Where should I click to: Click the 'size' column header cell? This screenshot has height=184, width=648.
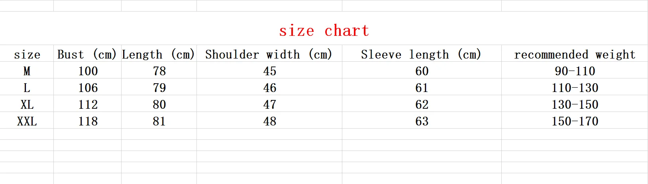coord(27,53)
